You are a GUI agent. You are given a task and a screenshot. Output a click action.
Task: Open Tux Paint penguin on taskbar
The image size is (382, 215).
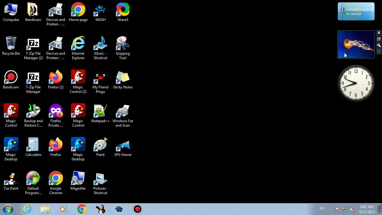click(x=101, y=209)
